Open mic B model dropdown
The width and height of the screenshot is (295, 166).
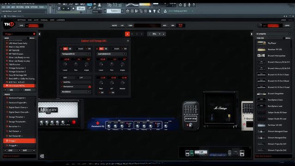click(112, 54)
